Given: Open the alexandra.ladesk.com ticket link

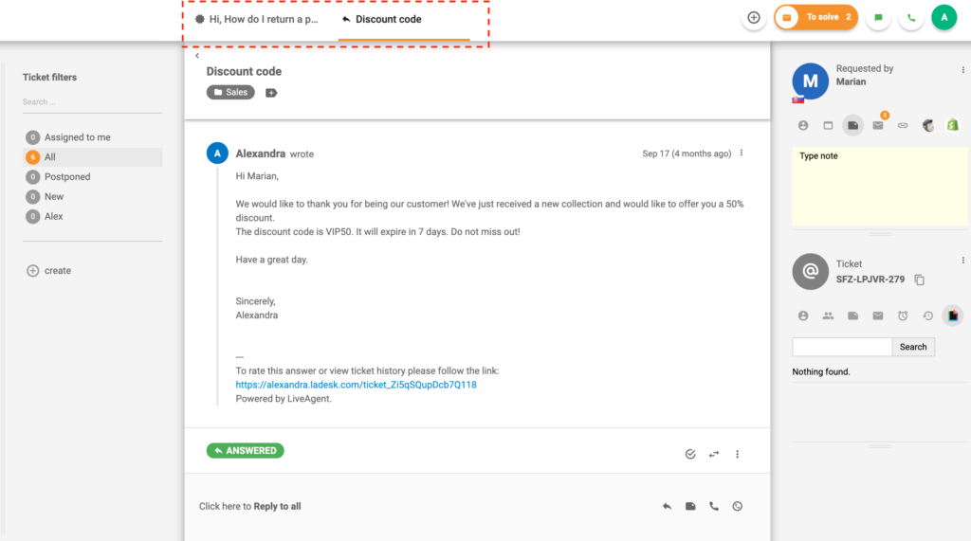Looking at the screenshot, I should pyautogui.click(x=356, y=386).
